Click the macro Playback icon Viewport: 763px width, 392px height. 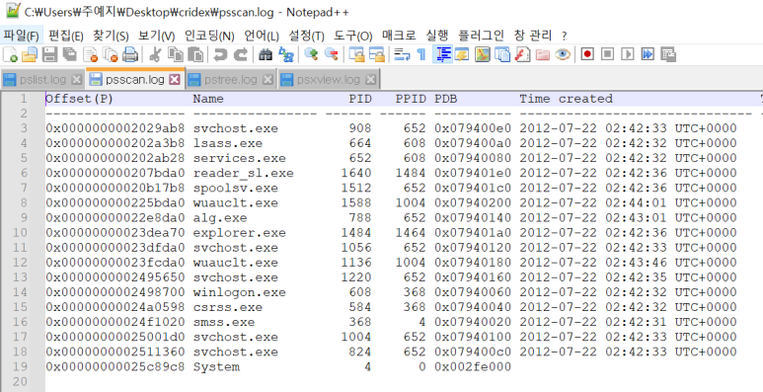click(628, 54)
